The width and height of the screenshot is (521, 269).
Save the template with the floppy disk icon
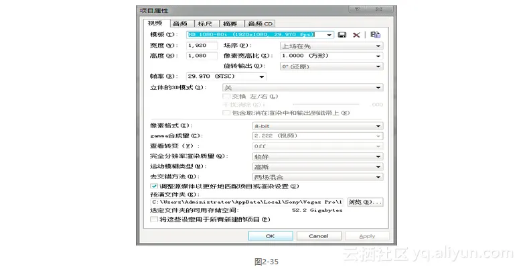(342, 35)
